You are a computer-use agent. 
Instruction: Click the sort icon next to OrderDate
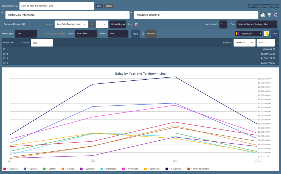[x=16, y=43]
